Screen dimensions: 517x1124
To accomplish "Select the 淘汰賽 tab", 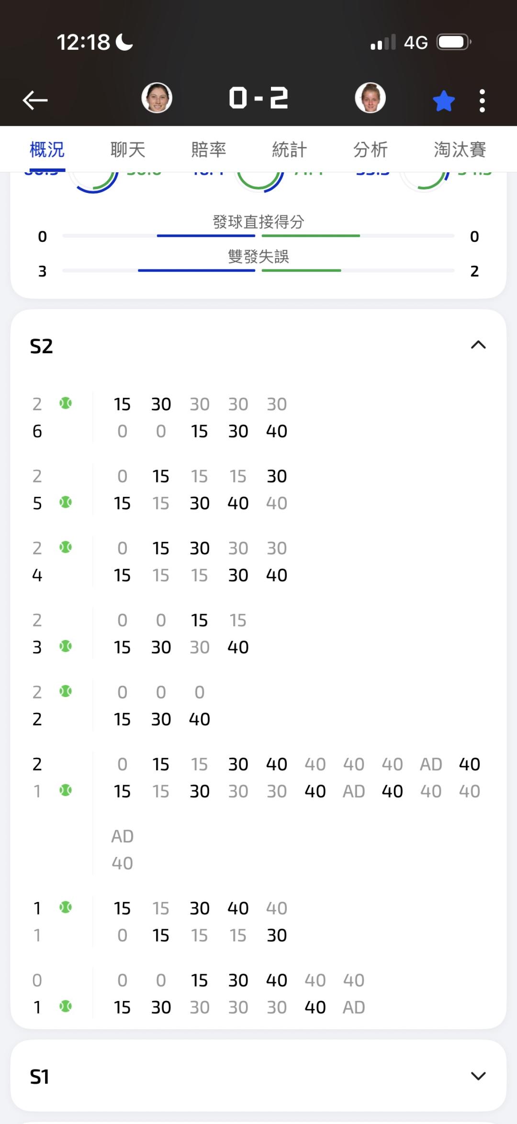I will [460, 149].
